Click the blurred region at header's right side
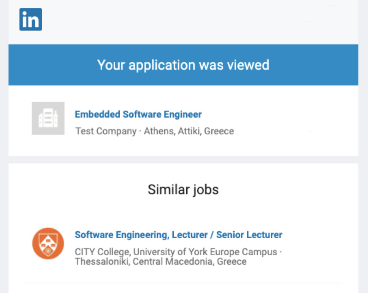Image resolution: width=368 pixels, height=293 pixels. coord(293,17)
